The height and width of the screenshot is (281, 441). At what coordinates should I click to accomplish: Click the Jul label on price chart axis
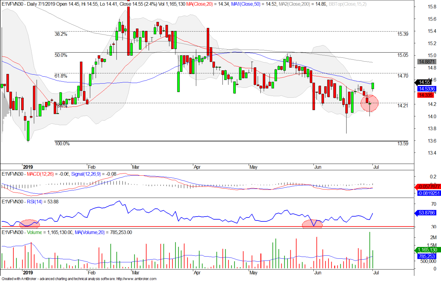pyautogui.click(x=376, y=167)
